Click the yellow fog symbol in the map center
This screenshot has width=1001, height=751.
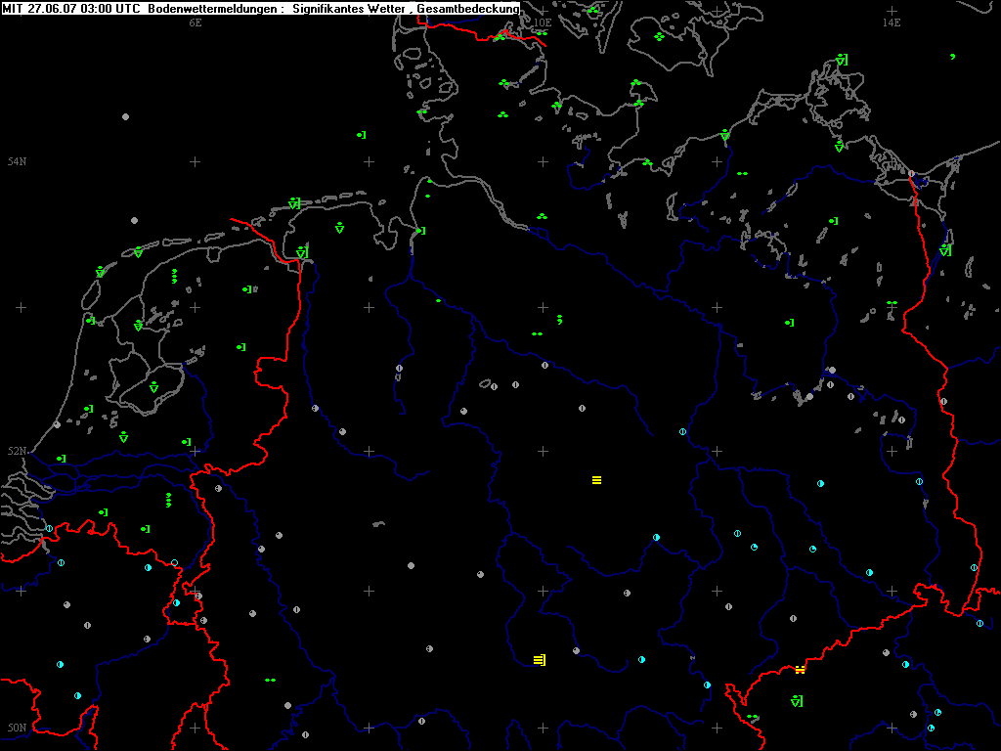[x=596, y=480]
